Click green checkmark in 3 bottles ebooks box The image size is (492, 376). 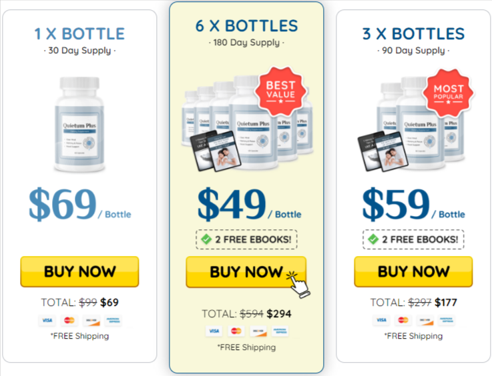(x=373, y=239)
